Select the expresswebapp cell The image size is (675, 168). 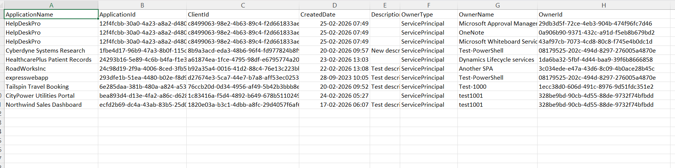pos(51,77)
